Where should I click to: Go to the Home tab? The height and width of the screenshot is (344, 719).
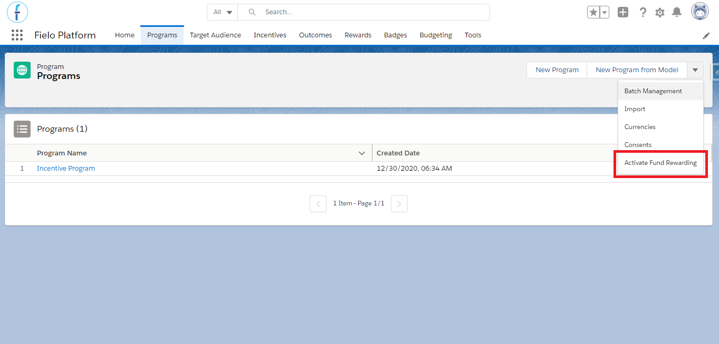[124, 35]
